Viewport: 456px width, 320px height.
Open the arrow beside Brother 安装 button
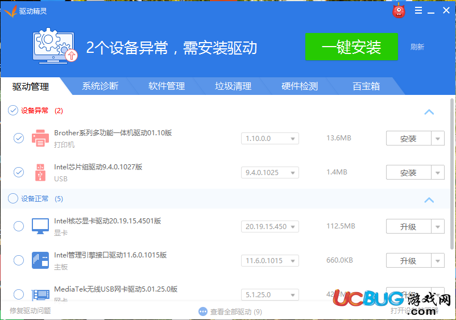(438, 138)
